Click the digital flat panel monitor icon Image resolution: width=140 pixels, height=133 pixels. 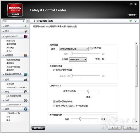26,74
